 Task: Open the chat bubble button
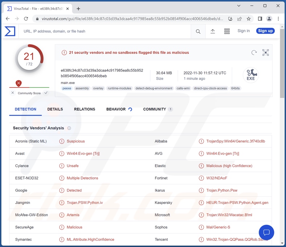pyautogui.click(x=266, y=232)
